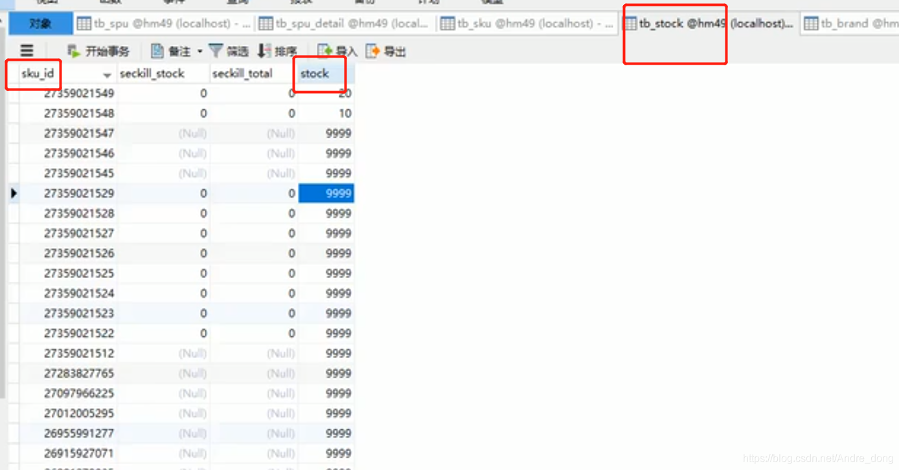This screenshot has height=470, width=899.
Task: Click seckill_total Null cell for row 27012005295
Action: [x=253, y=414]
